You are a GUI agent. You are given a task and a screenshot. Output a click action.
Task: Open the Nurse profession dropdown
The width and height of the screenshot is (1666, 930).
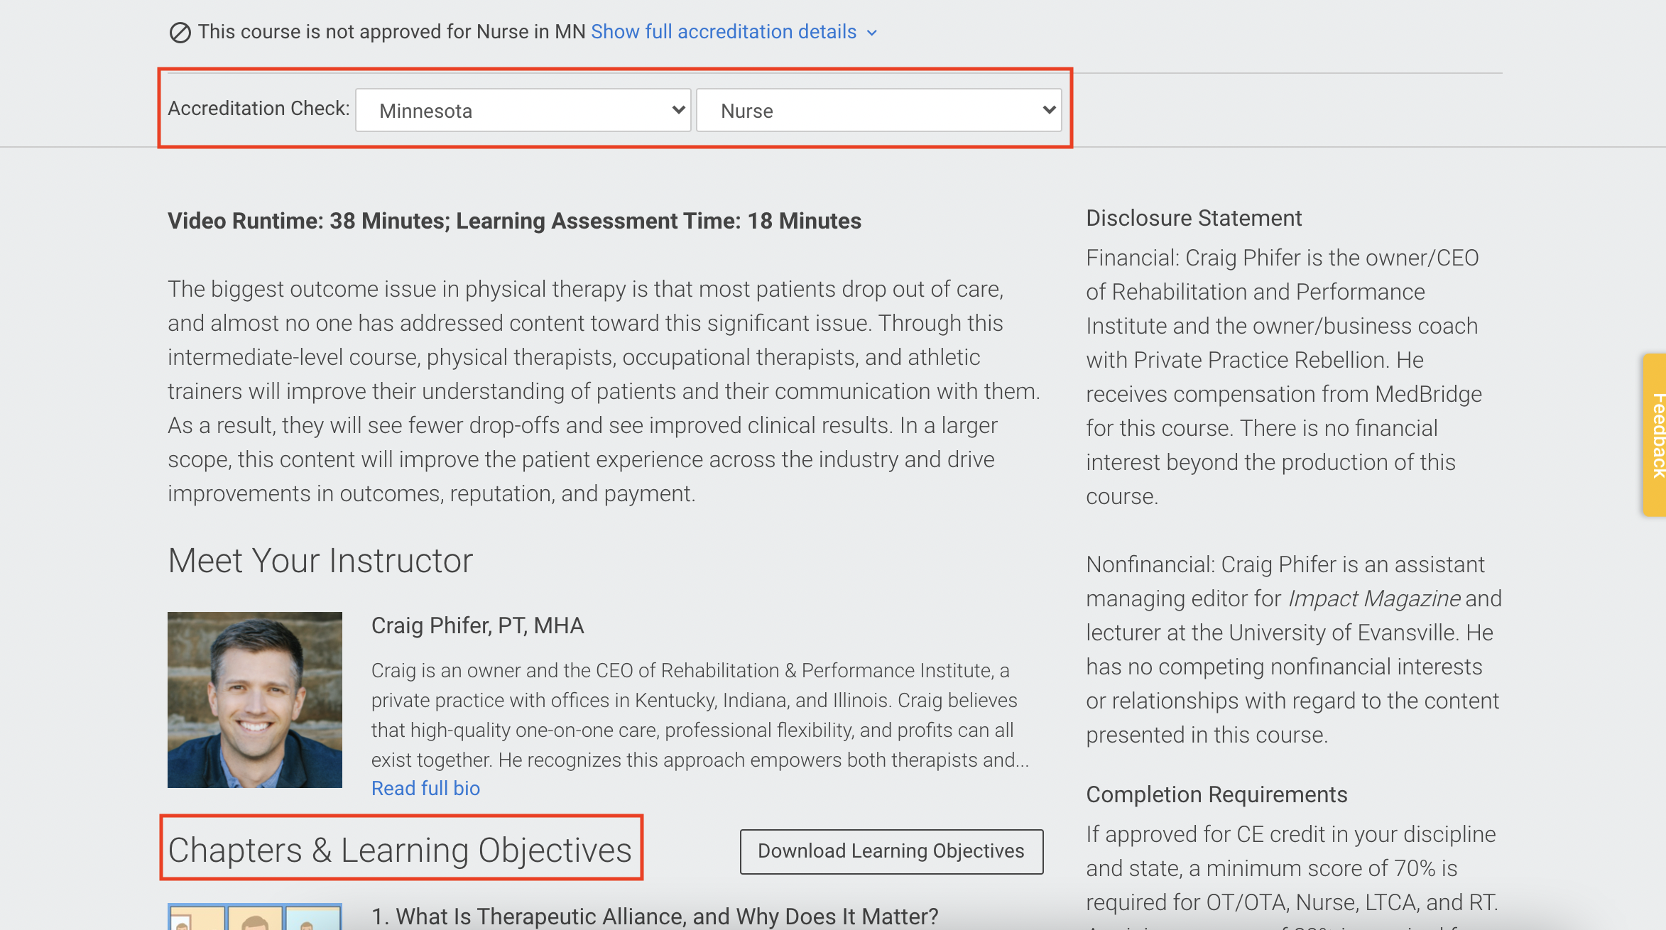(x=879, y=110)
